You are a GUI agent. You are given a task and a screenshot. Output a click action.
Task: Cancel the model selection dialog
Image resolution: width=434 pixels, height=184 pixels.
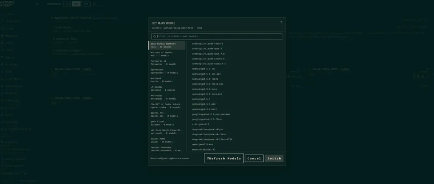tap(254, 158)
